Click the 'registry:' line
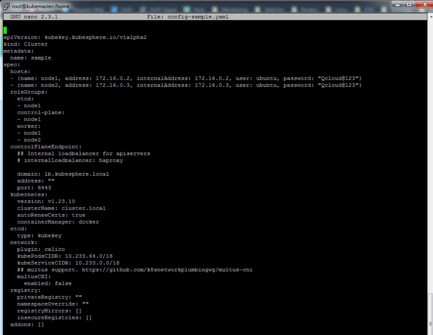The width and height of the screenshot is (433, 335). [x=25, y=290]
